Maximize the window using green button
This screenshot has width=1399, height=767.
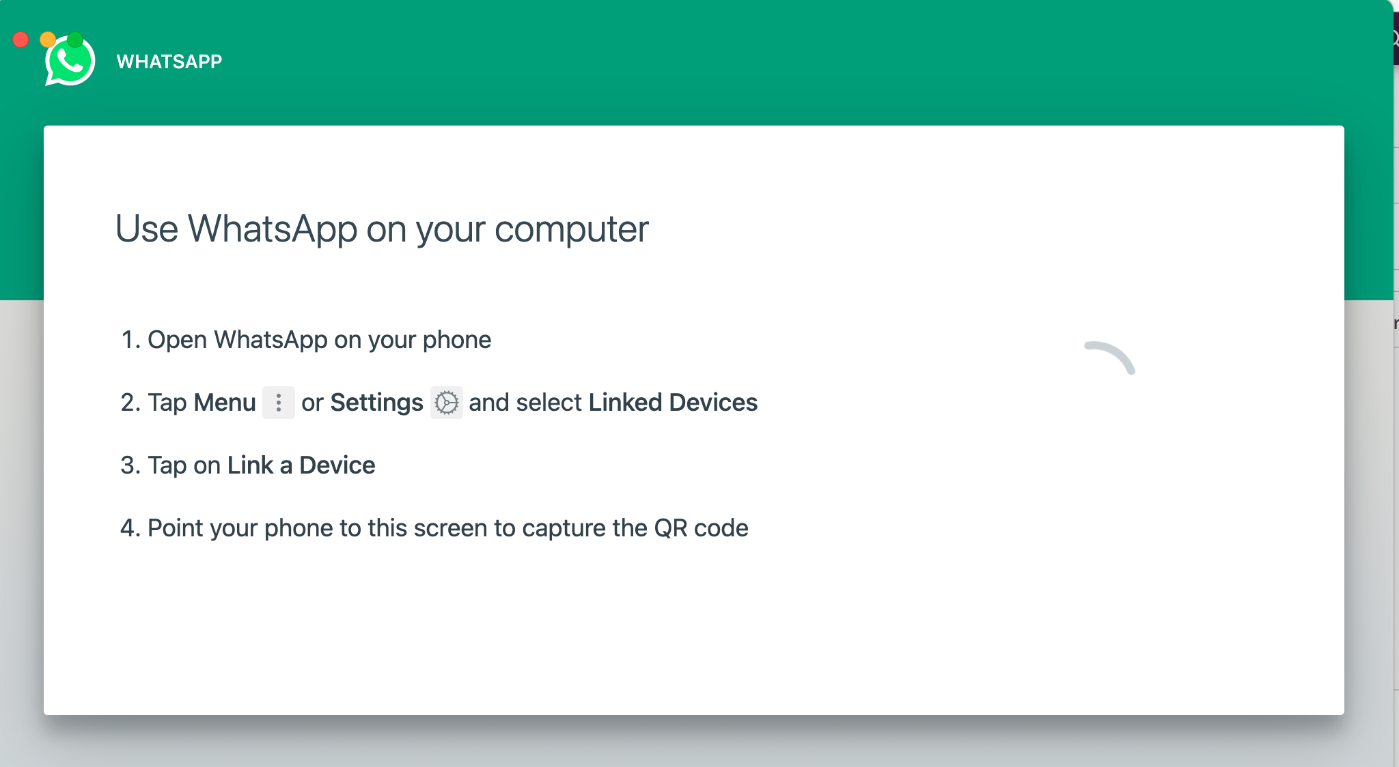click(76, 40)
